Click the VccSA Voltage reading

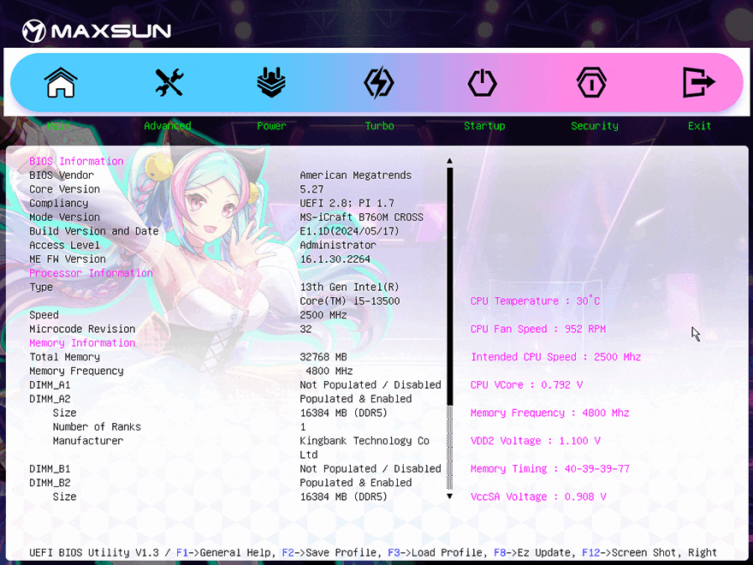pos(538,497)
